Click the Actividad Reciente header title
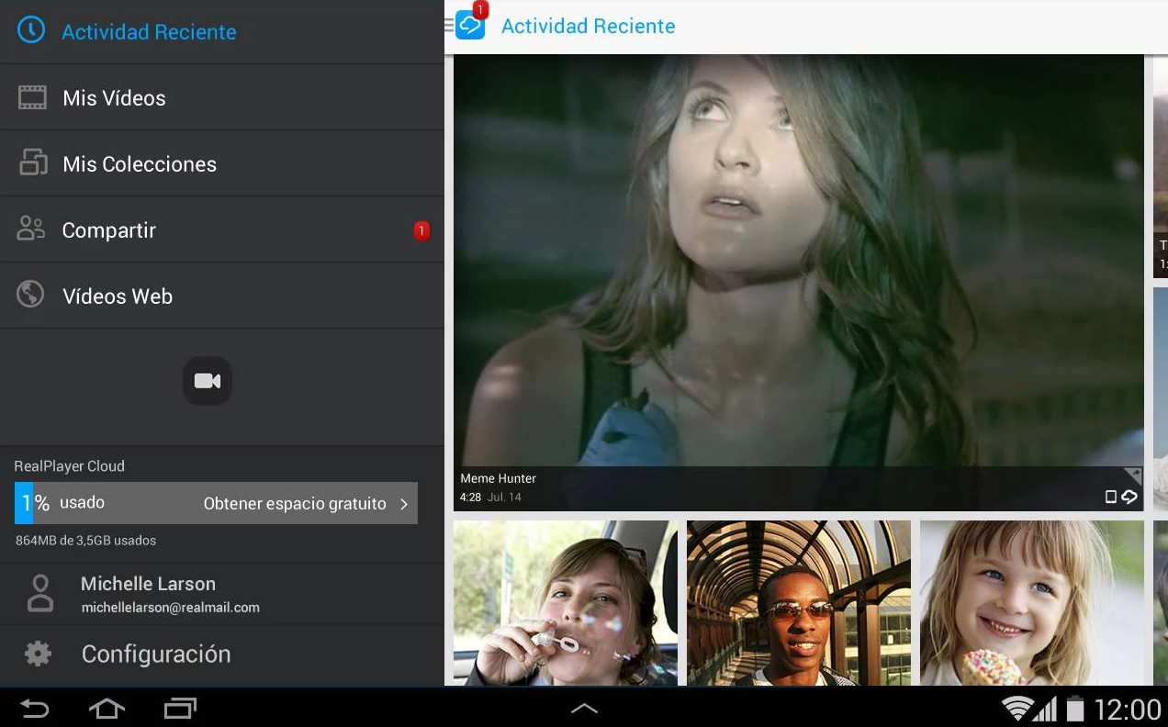The image size is (1168, 727). tap(588, 27)
